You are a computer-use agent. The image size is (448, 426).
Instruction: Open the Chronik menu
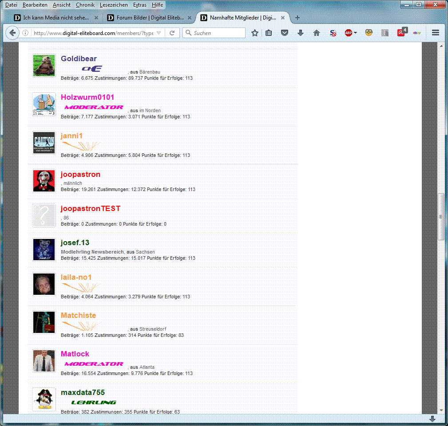tap(85, 5)
